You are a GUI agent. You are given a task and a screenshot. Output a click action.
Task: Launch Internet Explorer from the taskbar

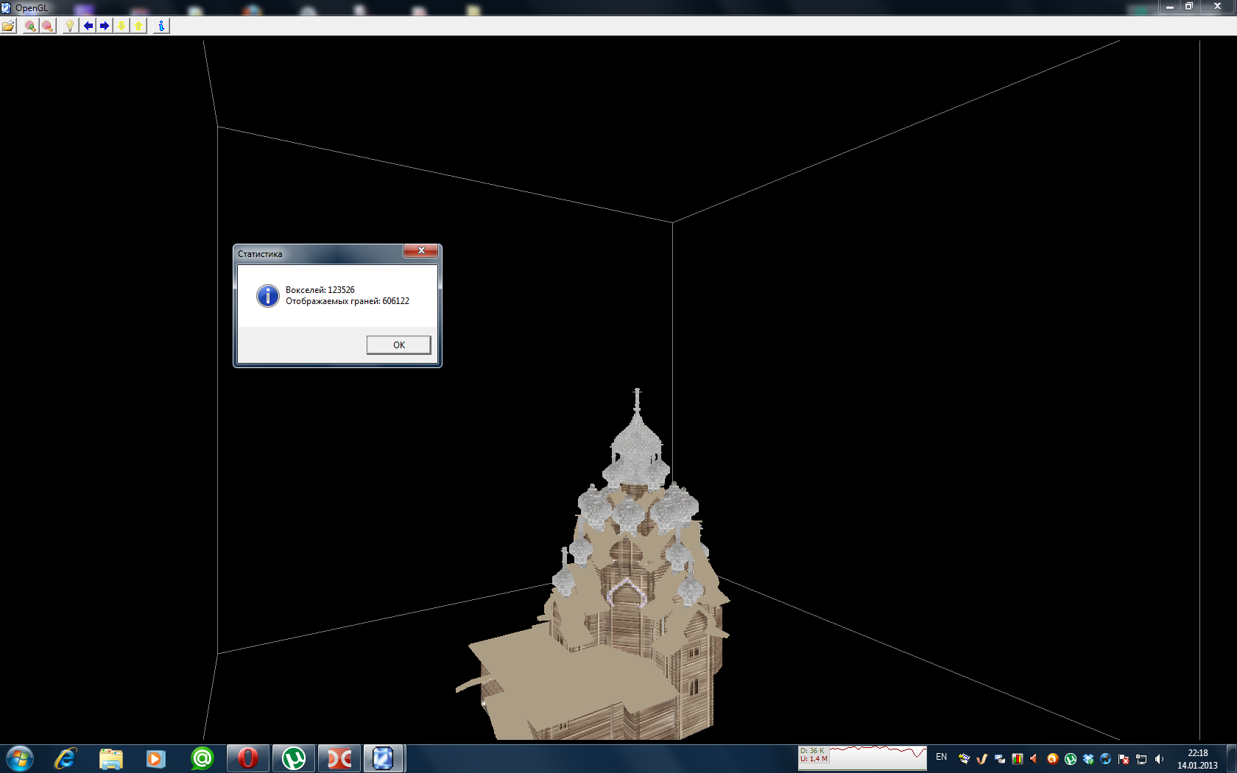pyautogui.click(x=66, y=758)
